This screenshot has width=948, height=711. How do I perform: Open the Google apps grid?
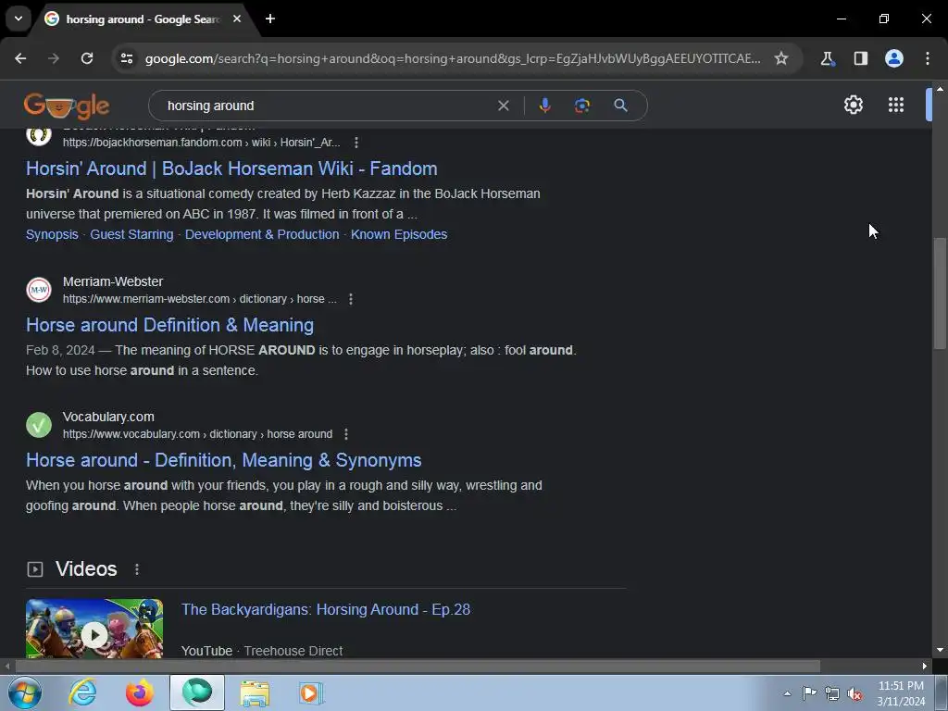coord(896,106)
